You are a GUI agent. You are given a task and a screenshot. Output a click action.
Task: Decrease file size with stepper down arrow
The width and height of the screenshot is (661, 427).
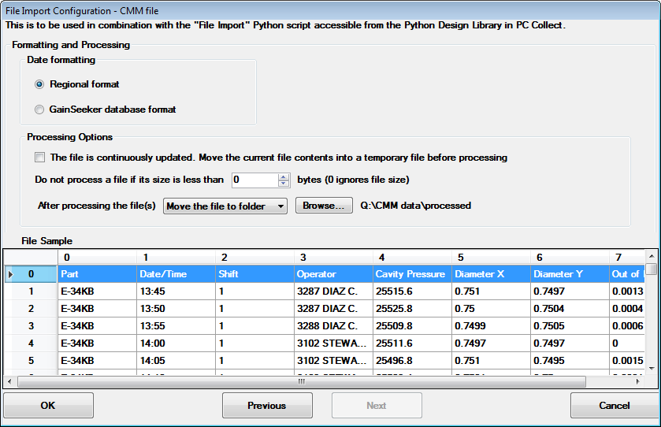(x=284, y=184)
